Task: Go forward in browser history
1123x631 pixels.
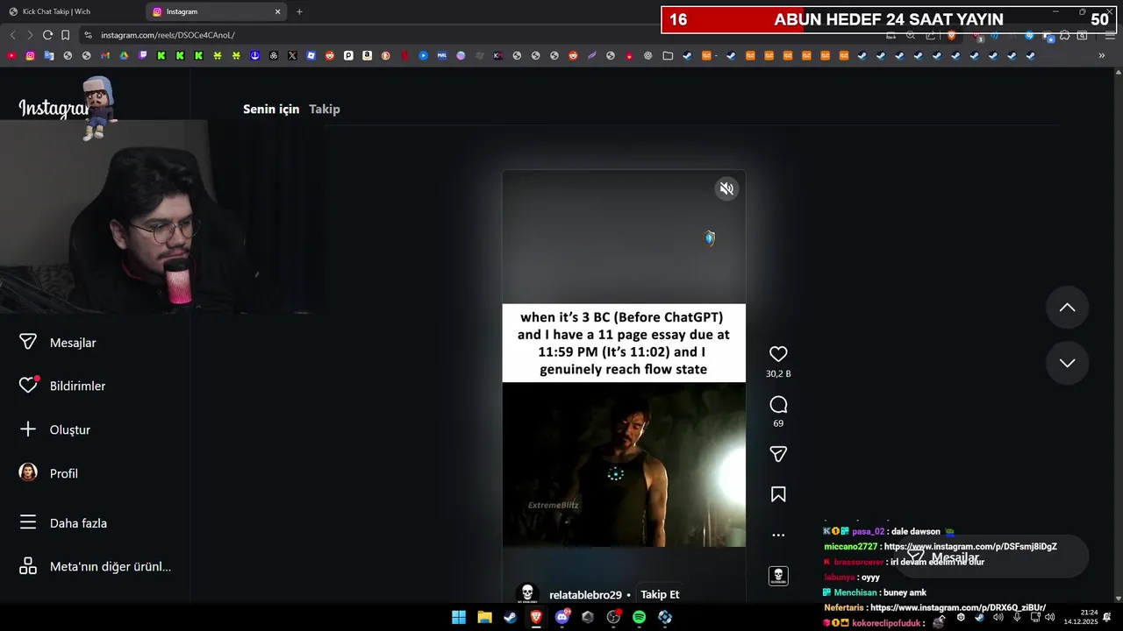Action: tap(30, 35)
